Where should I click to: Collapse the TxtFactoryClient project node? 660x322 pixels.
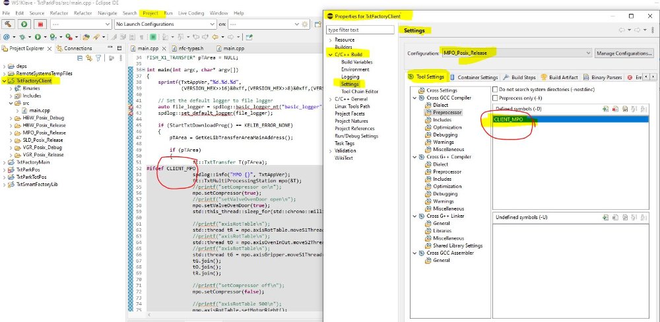tap(4, 80)
